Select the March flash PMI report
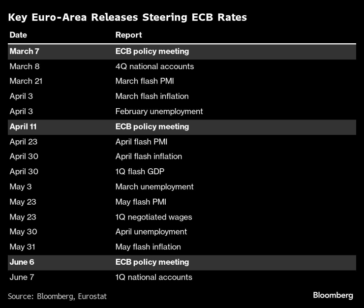The height and width of the screenshot is (308, 364). (145, 81)
